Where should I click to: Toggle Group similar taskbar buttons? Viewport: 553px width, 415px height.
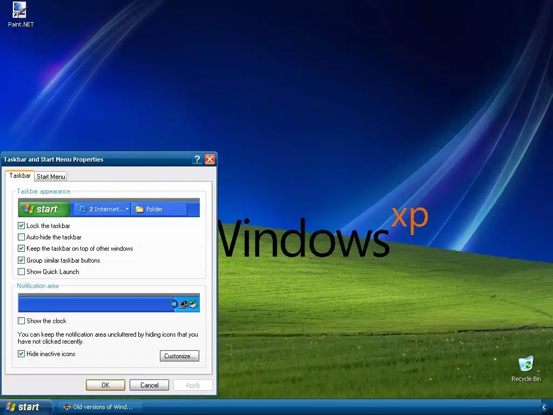pyautogui.click(x=21, y=260)
